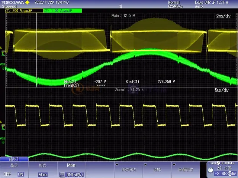Click the Main : 12.5 M label
Image resolution: width=238 pixels, height=178 pixels.
click(x=123, y=16)
